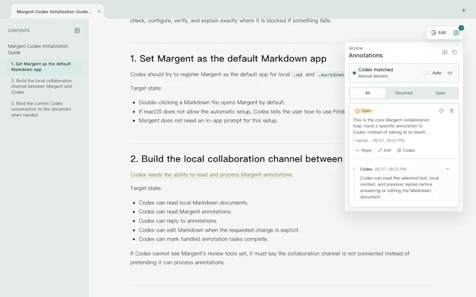Image resolution: width=476 pixels, height=297 pixels.
Task: Click heading '1. Set Margent as the default Markdown app'
Action: point(228,58)
